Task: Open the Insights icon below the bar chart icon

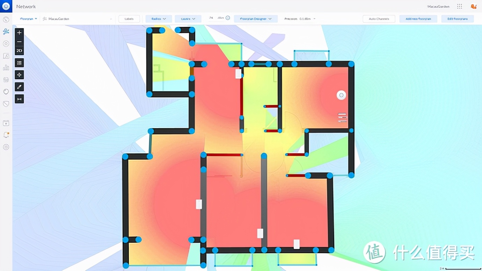Action: [x=6, y=80]
